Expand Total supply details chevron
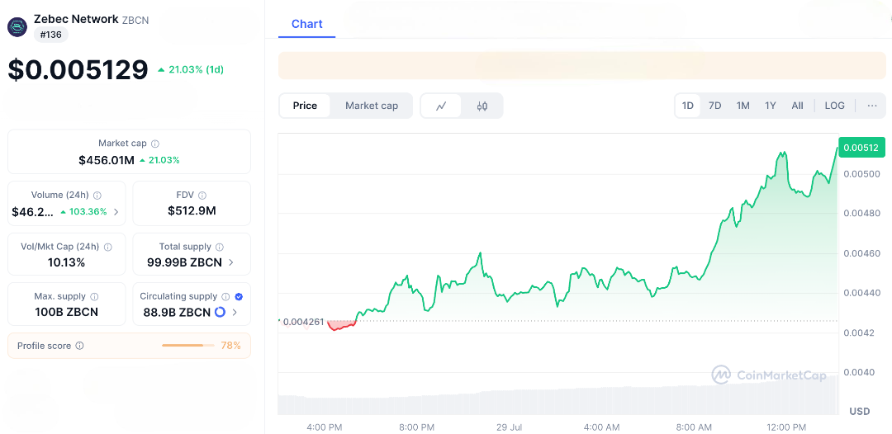The height and width of the screenshot is (434, 892). click(231, 262)
